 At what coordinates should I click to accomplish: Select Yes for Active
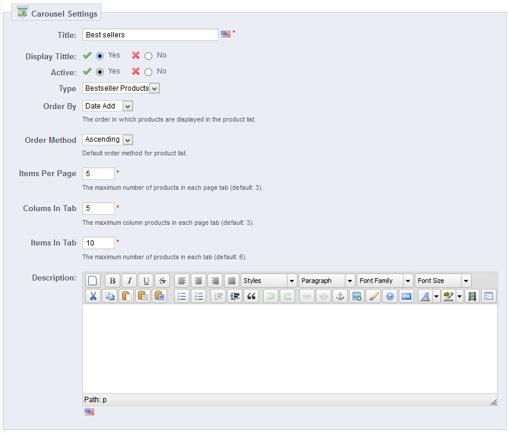pos(100,72)
